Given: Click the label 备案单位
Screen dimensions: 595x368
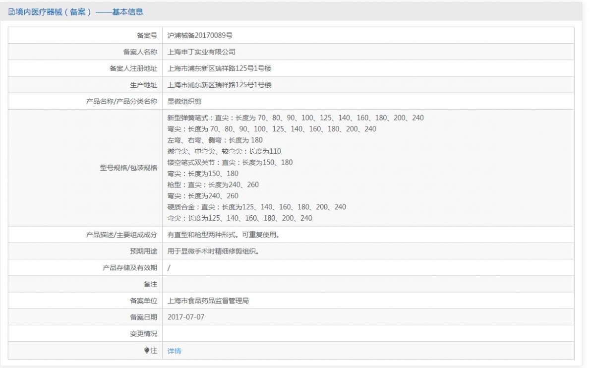Looking at the screenshot, I should tap(143, 301).
